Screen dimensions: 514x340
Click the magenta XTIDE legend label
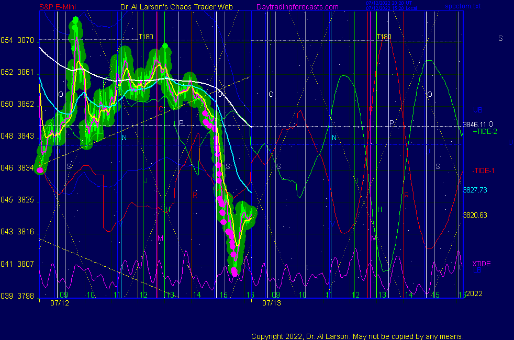click(482, 264)
